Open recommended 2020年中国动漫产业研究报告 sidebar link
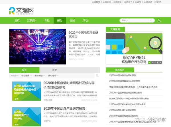171x127 pixels. point(123,110)
